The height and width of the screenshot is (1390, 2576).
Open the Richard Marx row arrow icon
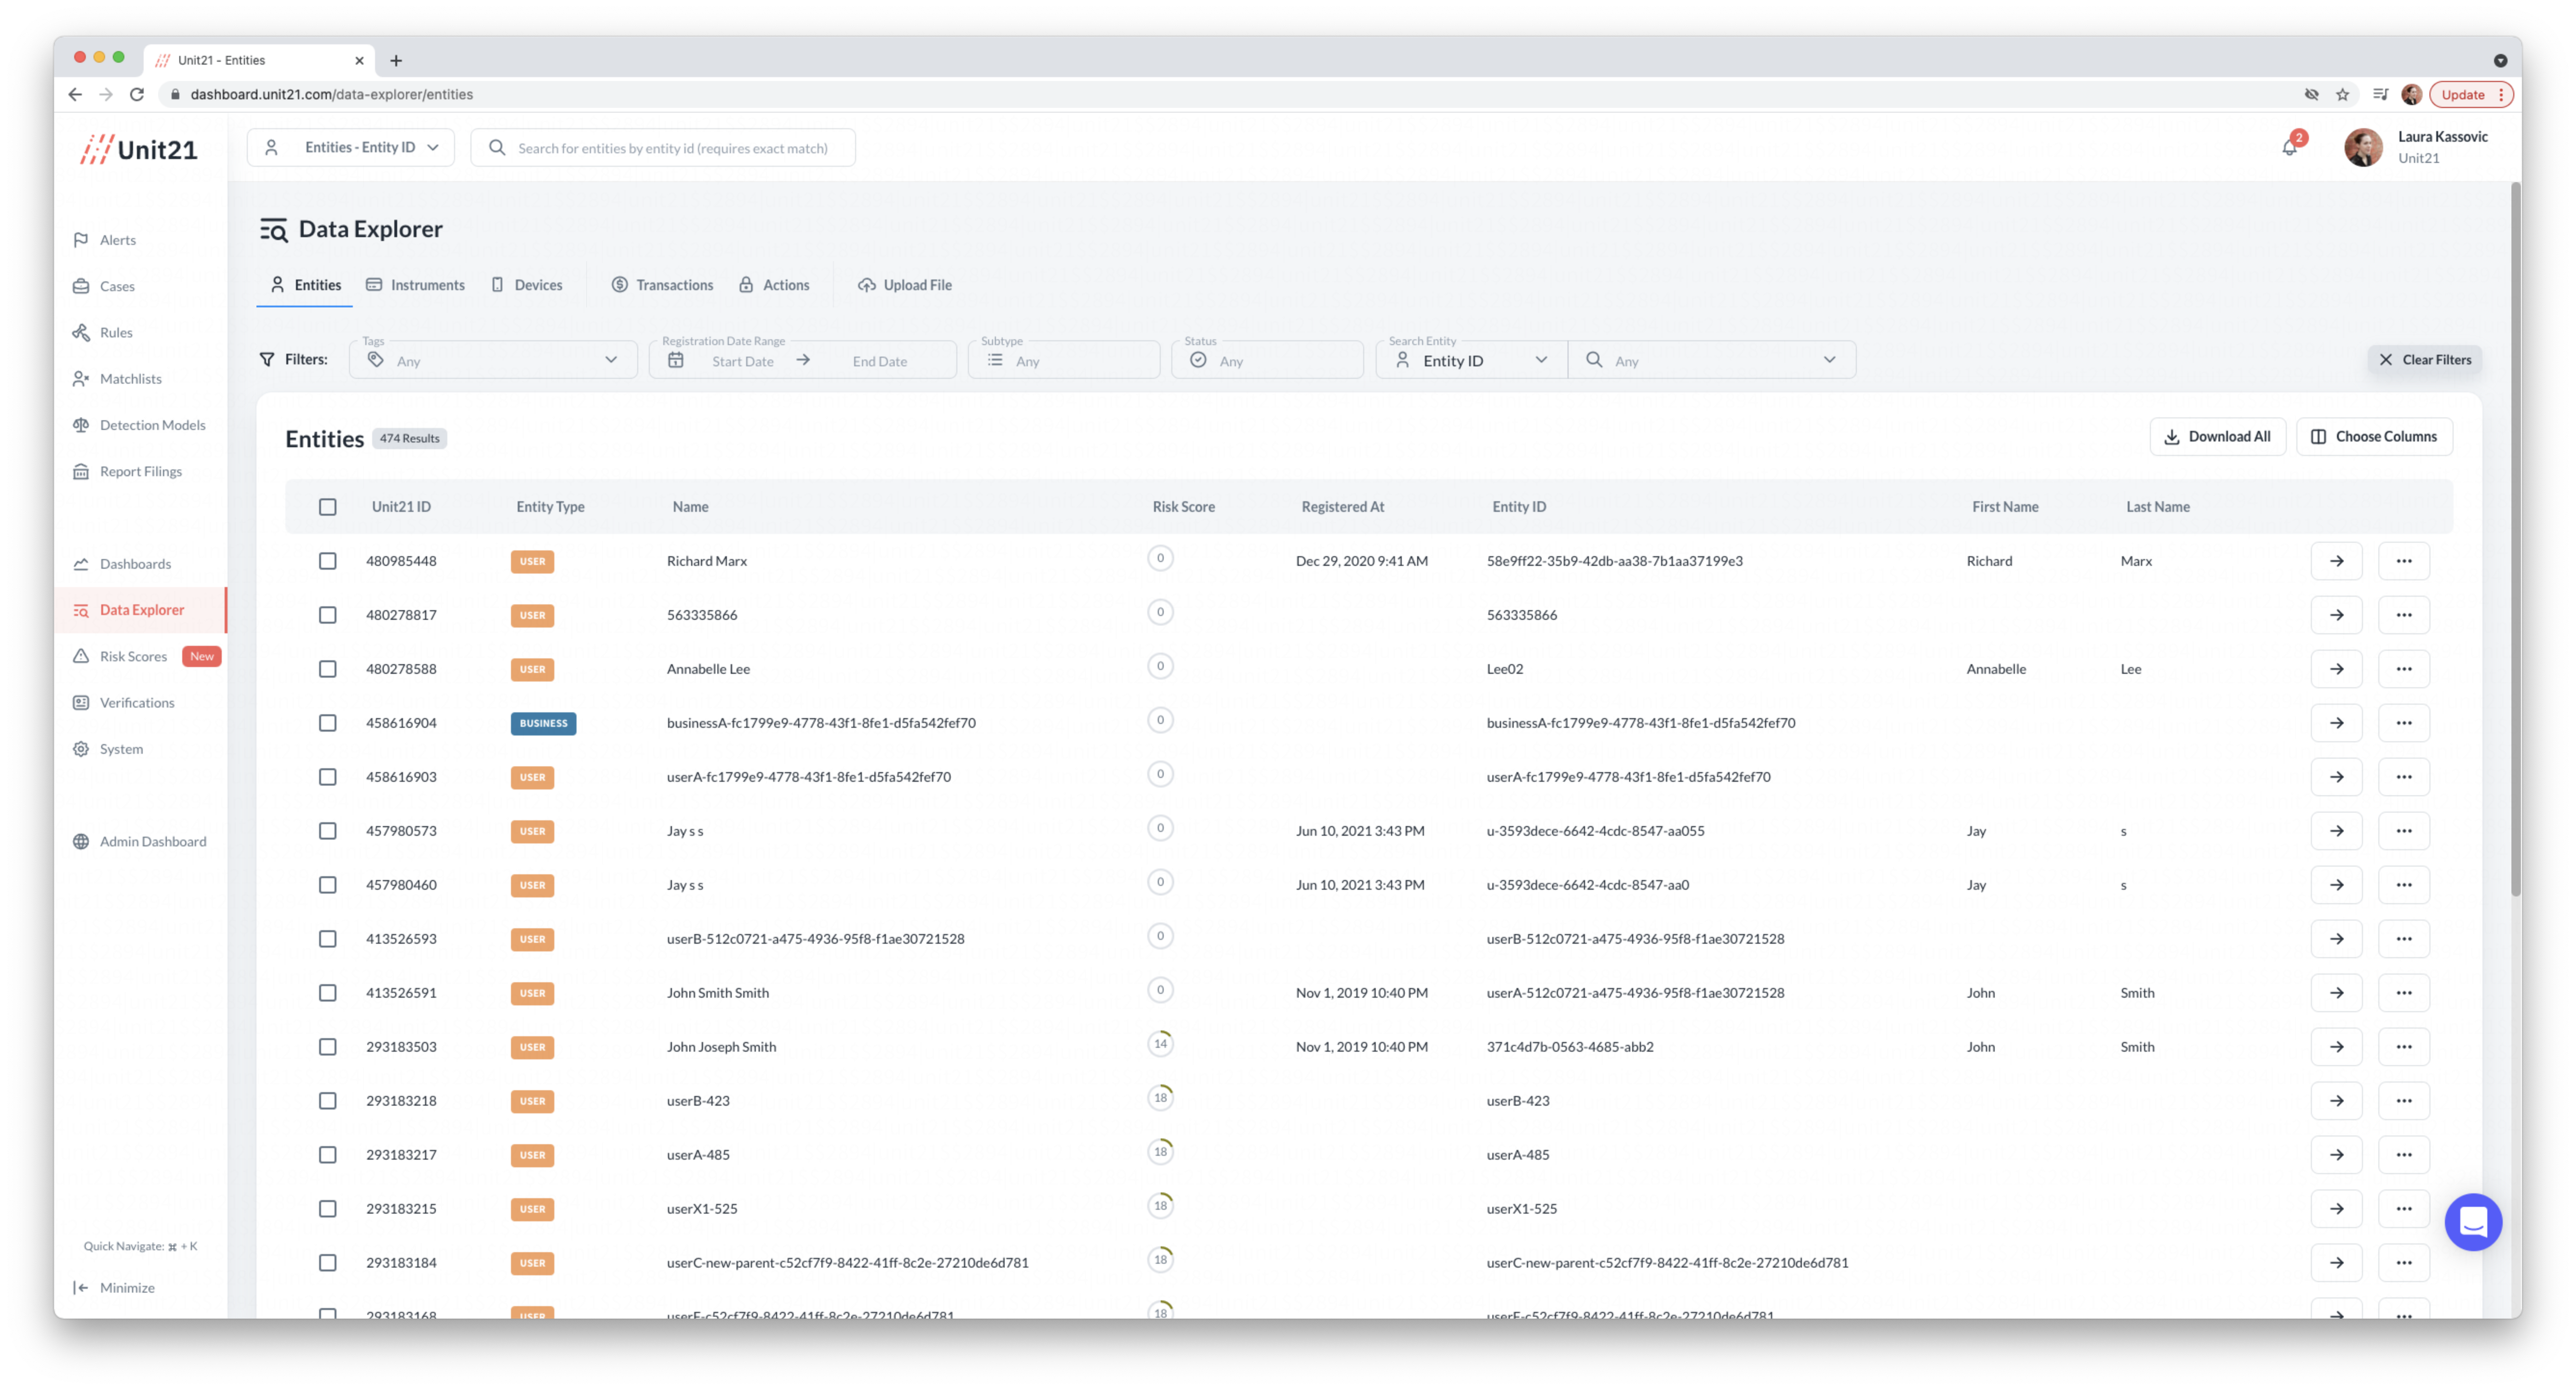2336,561
